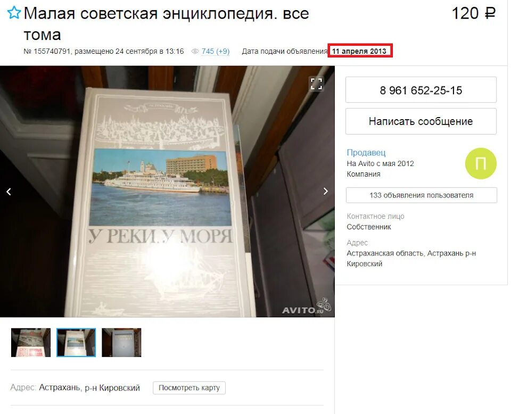
Task: Show previous photo with left arrow
Action: (x=9, y=192)
